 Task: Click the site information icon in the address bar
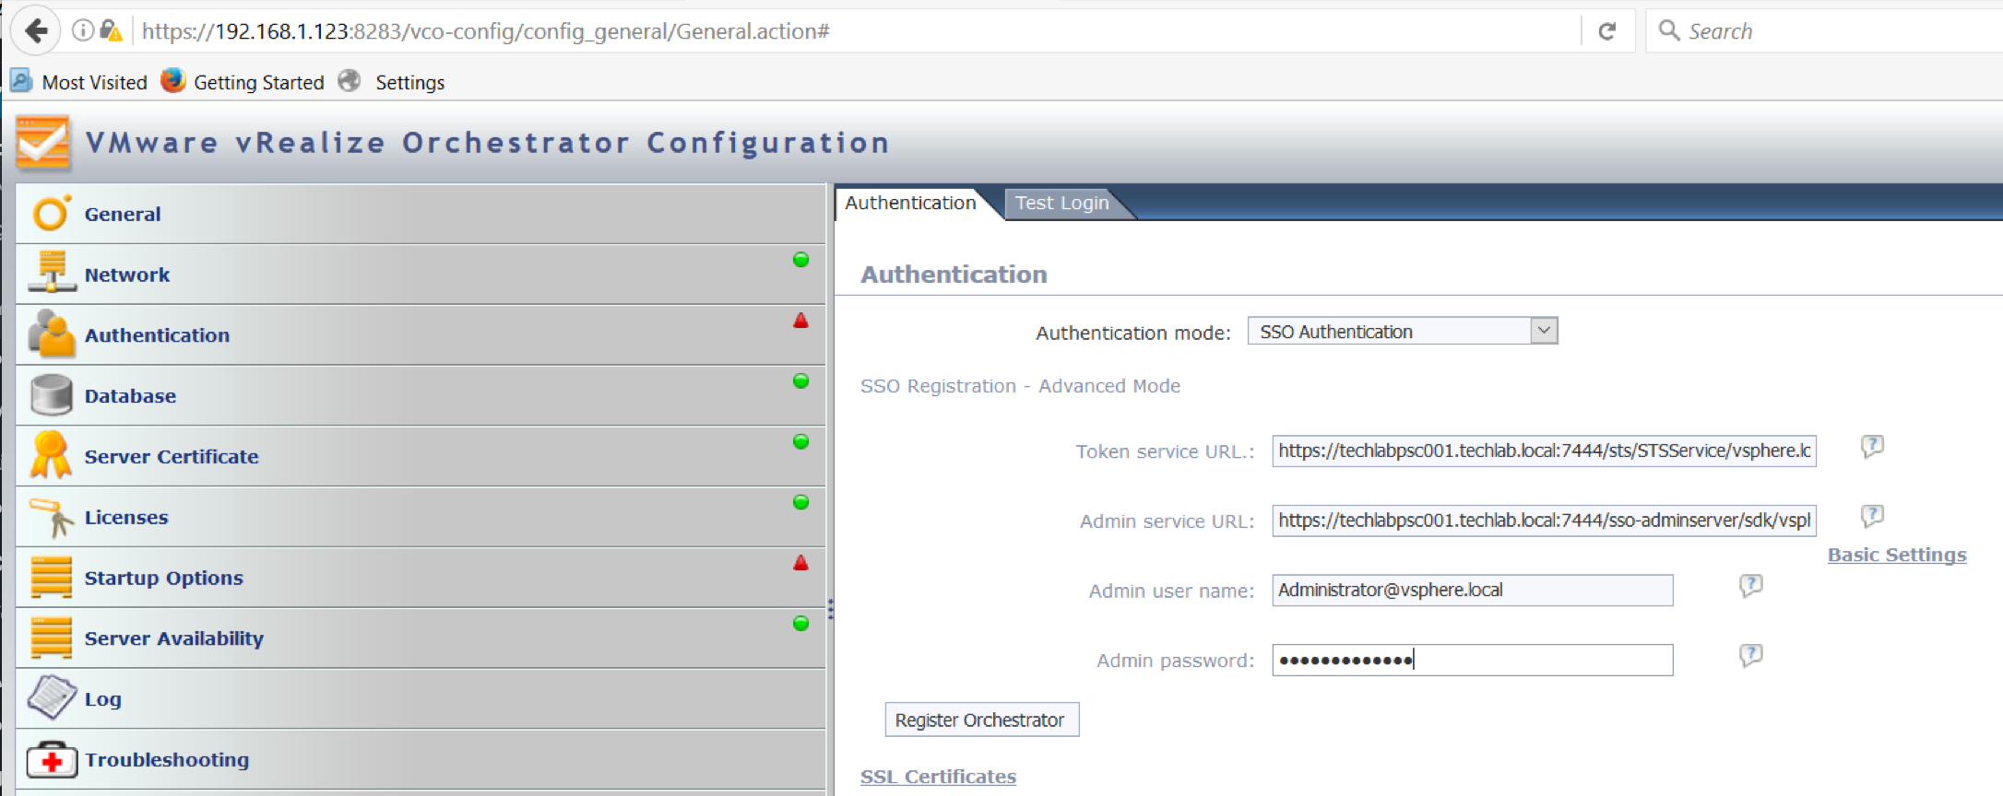point(83,30)
